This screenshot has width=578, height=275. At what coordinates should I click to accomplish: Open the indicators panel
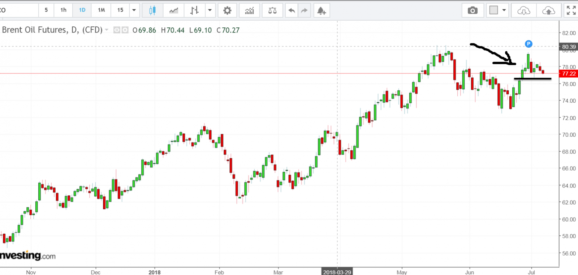(249, 10)
